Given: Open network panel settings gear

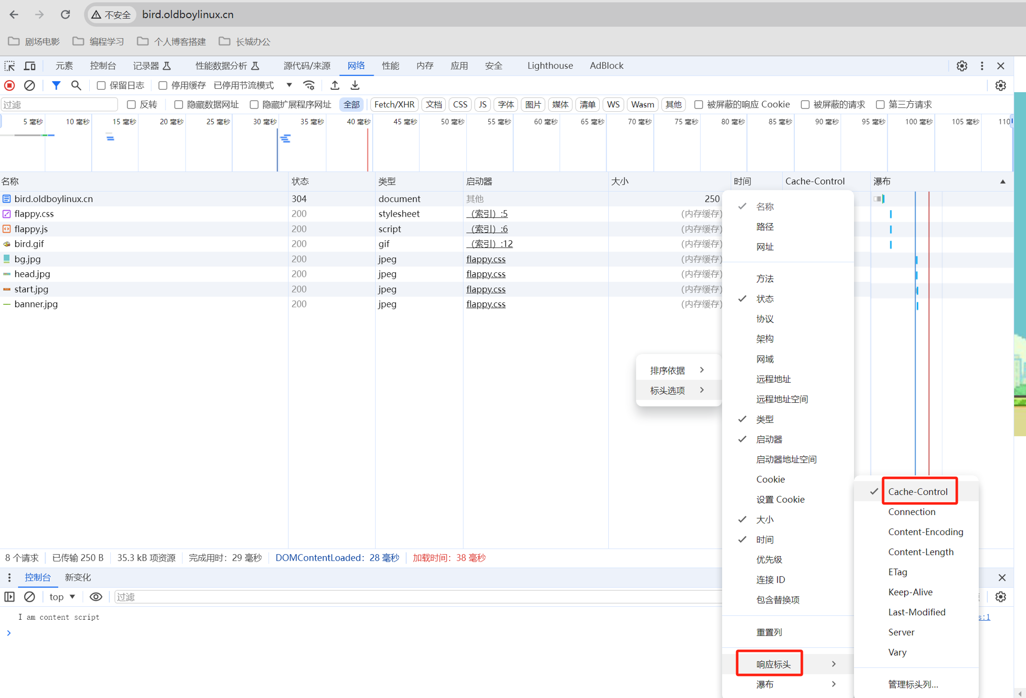Looking at the screenshot, I should point(1000,85).
